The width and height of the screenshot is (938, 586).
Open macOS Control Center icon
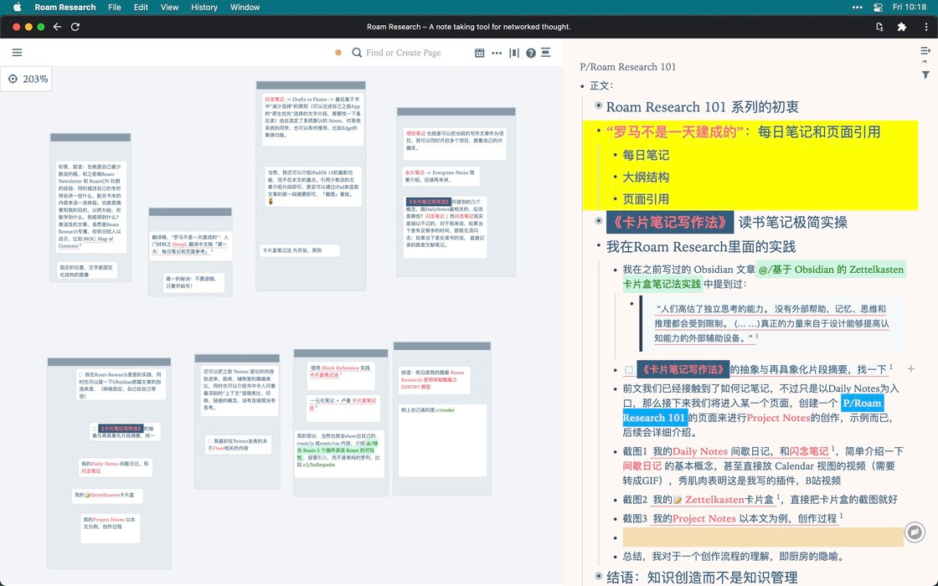[879, 8]
